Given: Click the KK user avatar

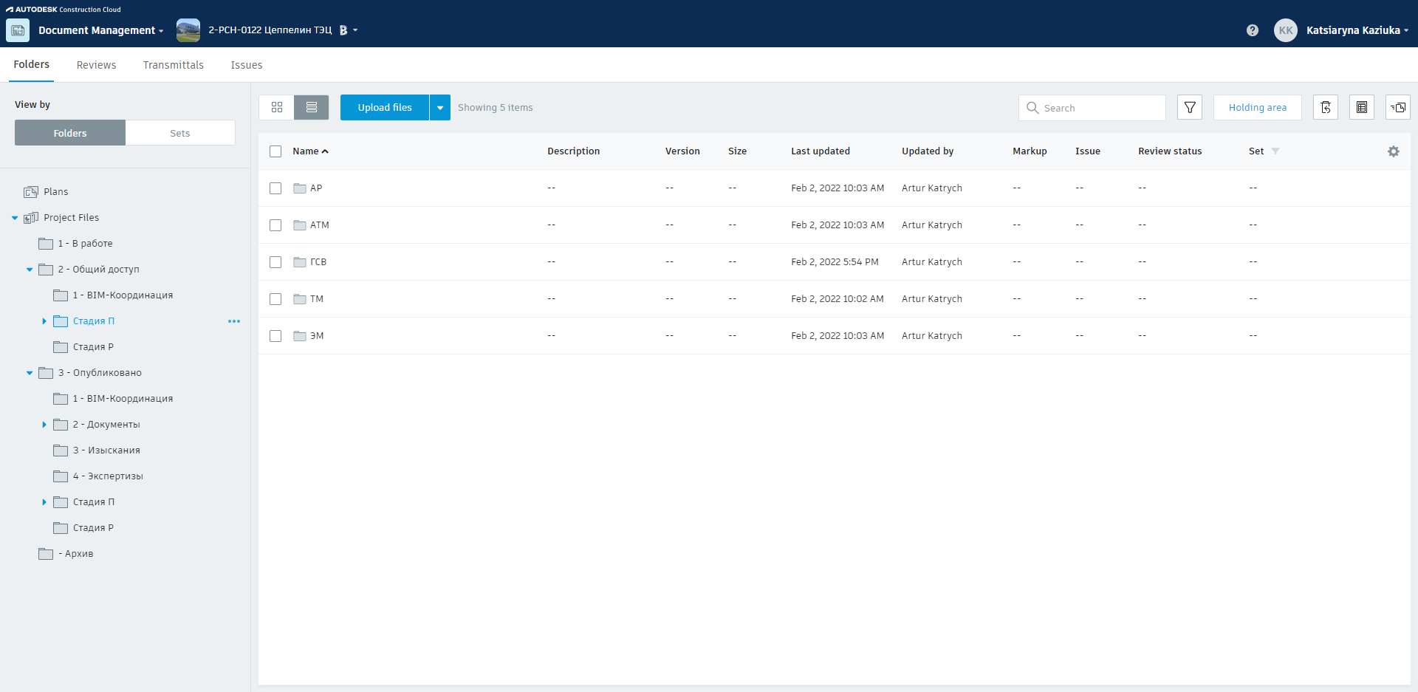Looking at the screenshot, I should pos(1286,30).
